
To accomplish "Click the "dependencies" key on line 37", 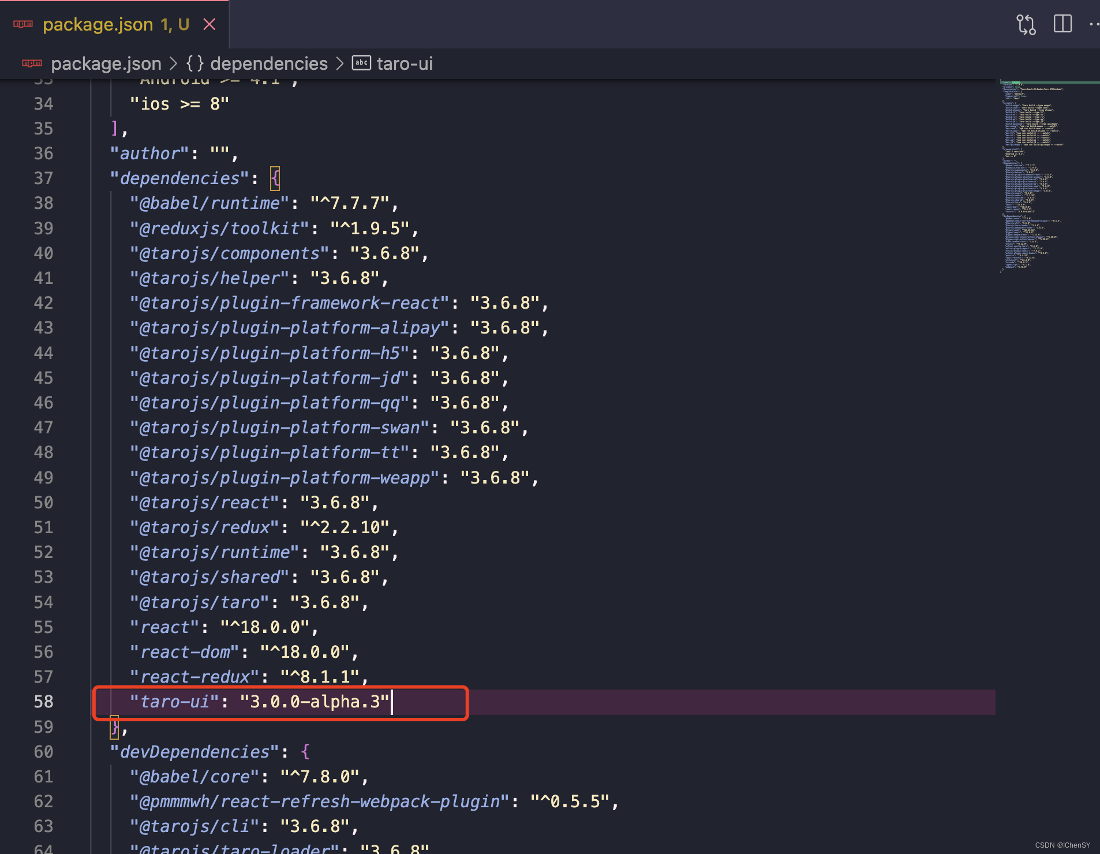I will pos(179,178).
